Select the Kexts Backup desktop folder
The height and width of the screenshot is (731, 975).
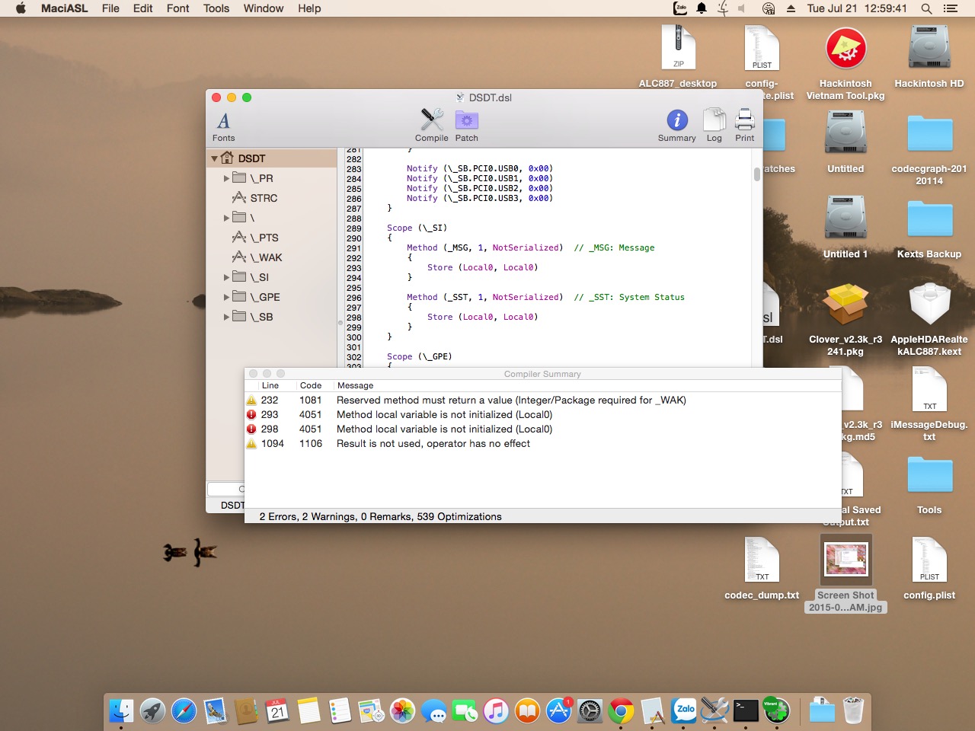[x=929, y=228]
